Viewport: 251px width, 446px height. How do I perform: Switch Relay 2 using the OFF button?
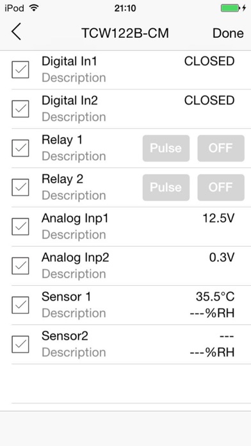(x=221, y=188)
